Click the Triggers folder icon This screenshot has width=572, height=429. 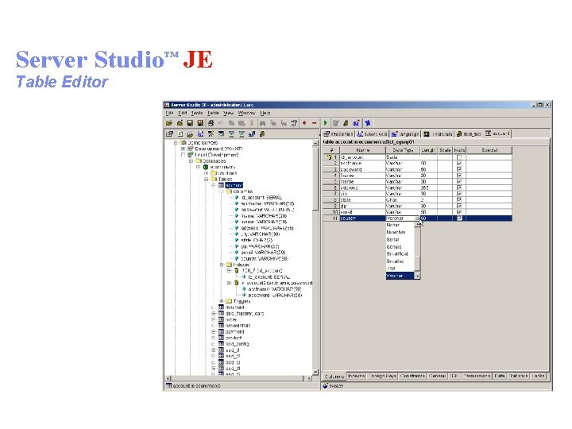coord(229,301)
